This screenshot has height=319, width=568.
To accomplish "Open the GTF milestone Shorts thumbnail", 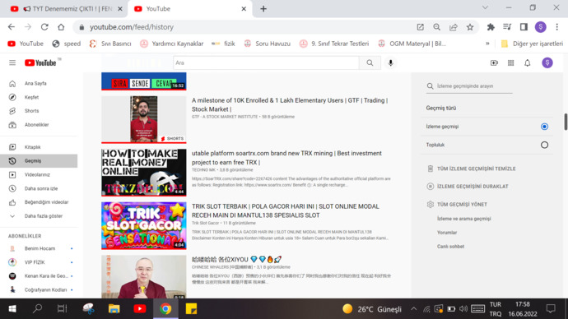I will (144, 119).
